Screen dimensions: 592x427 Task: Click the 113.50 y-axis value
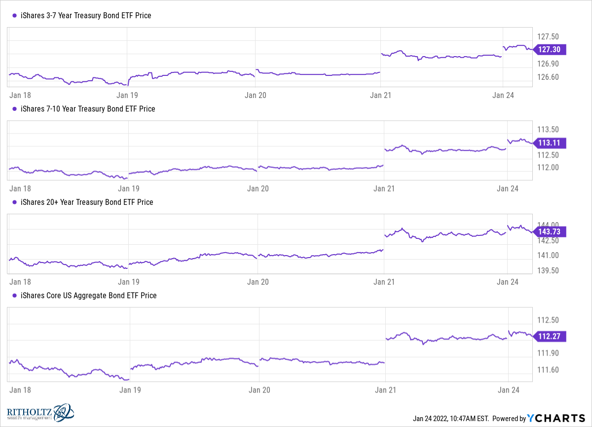[x=548, y=130]
